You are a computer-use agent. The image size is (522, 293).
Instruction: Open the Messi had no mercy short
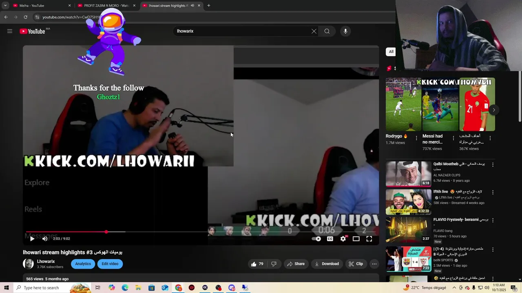440,105
